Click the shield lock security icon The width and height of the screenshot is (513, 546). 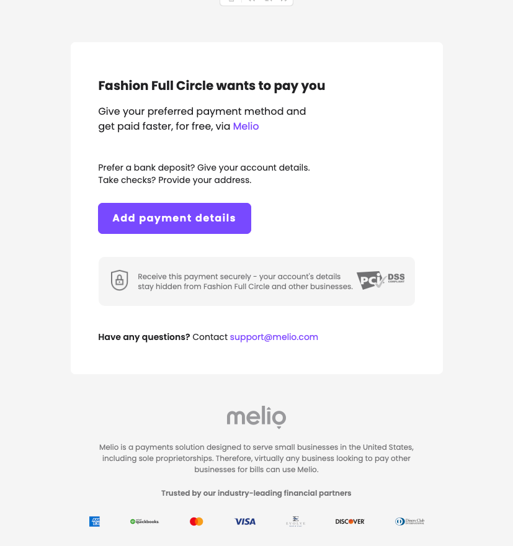point(119,280)
